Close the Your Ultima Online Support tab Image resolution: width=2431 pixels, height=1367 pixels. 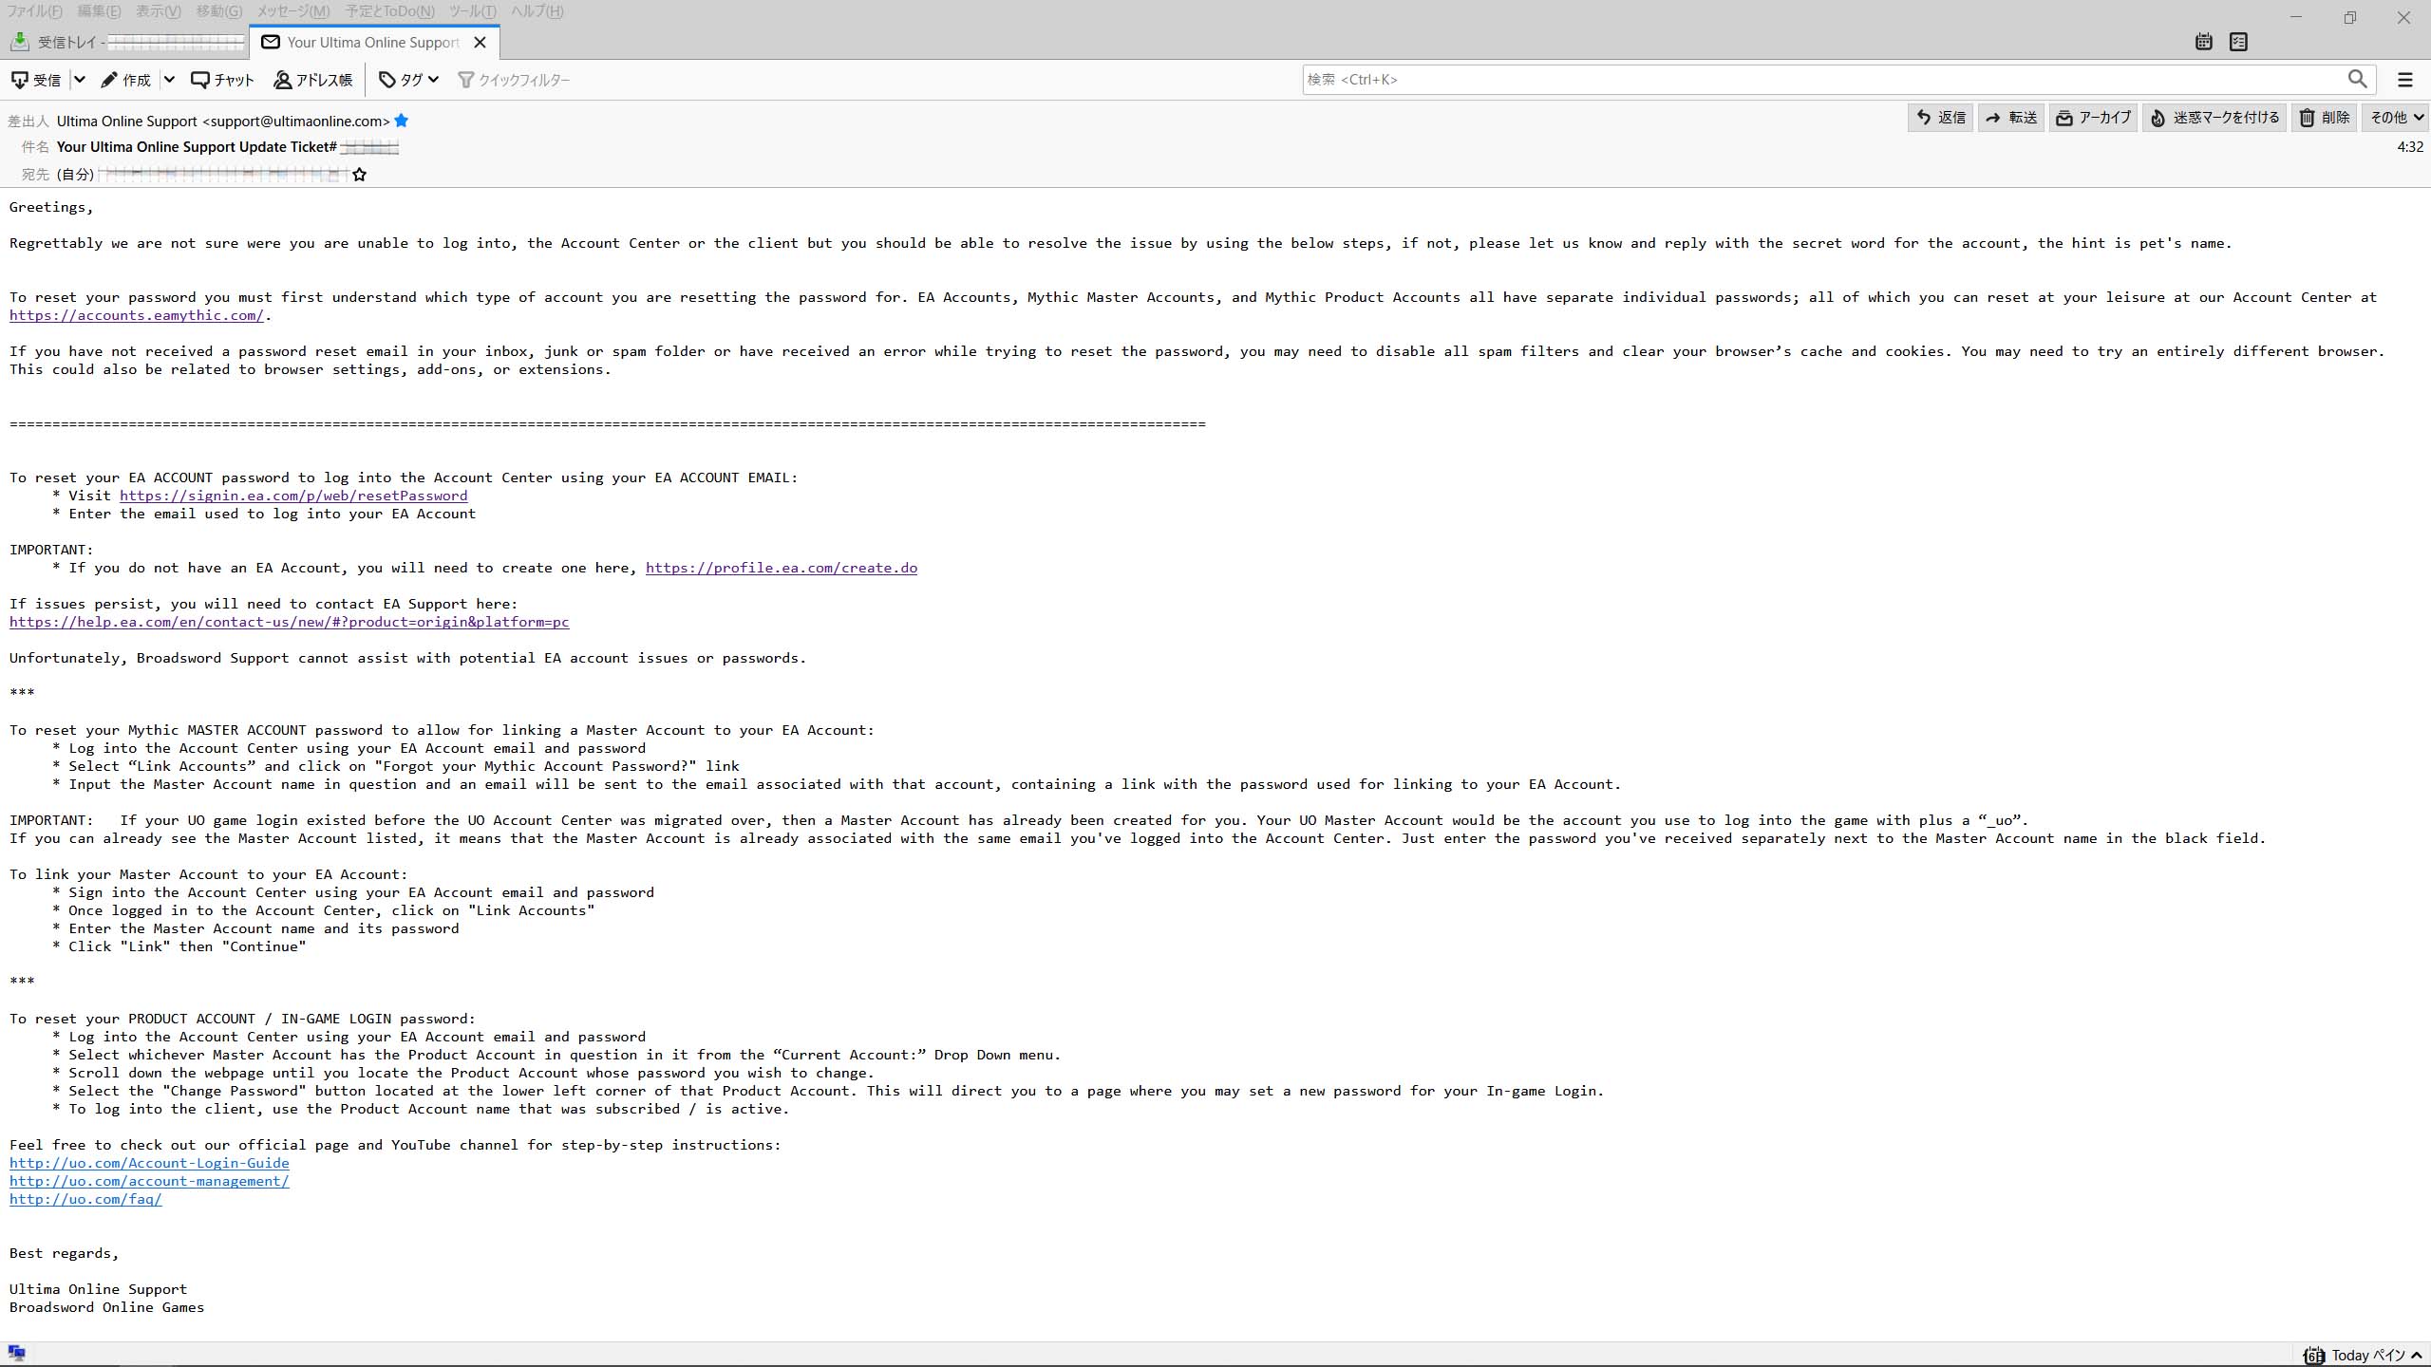point(481,42)
